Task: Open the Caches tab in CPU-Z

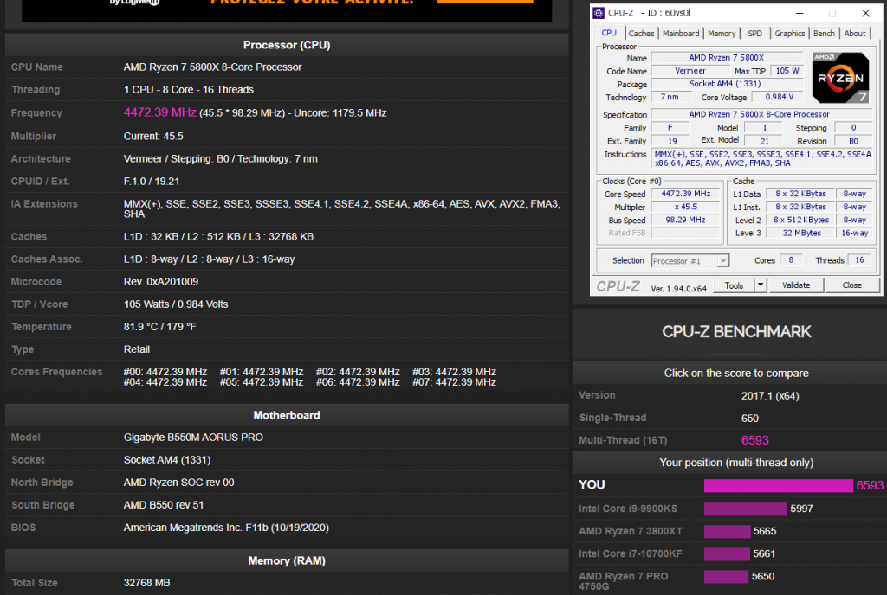Action: click(641, 34)
